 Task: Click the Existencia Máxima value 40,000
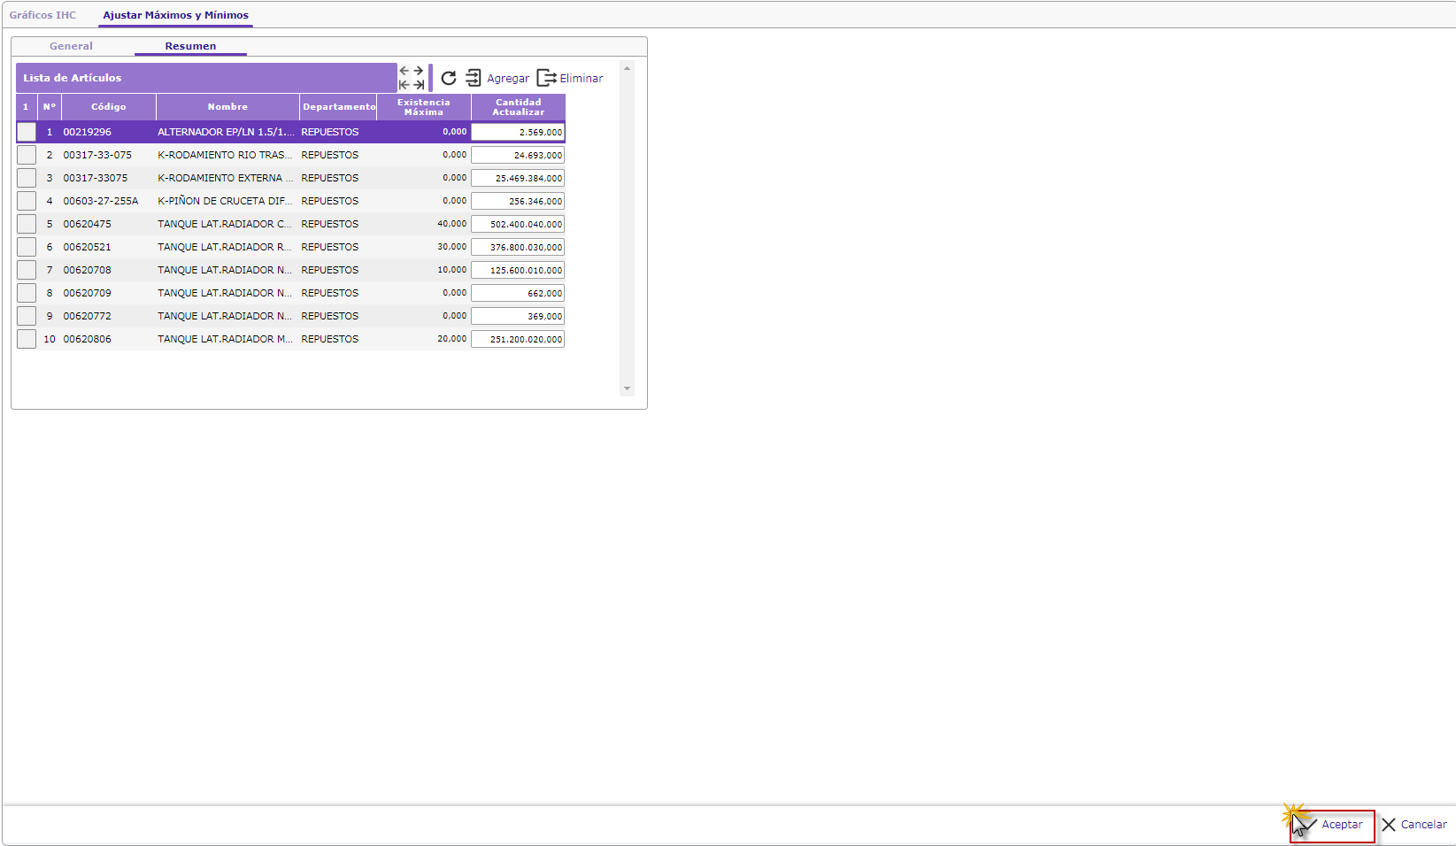(x=451, y=224)
